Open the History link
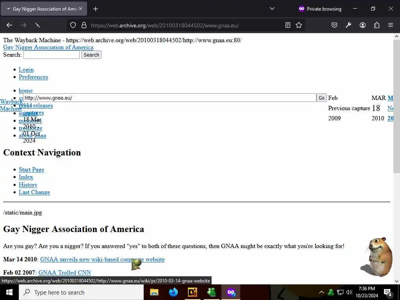The image size is (400, 300). coord(28,185)
